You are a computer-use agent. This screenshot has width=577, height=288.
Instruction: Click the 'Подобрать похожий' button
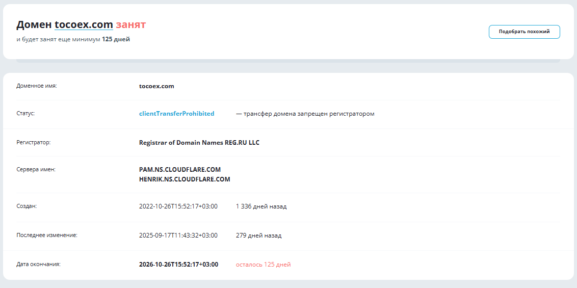click(x=524, y=32)
